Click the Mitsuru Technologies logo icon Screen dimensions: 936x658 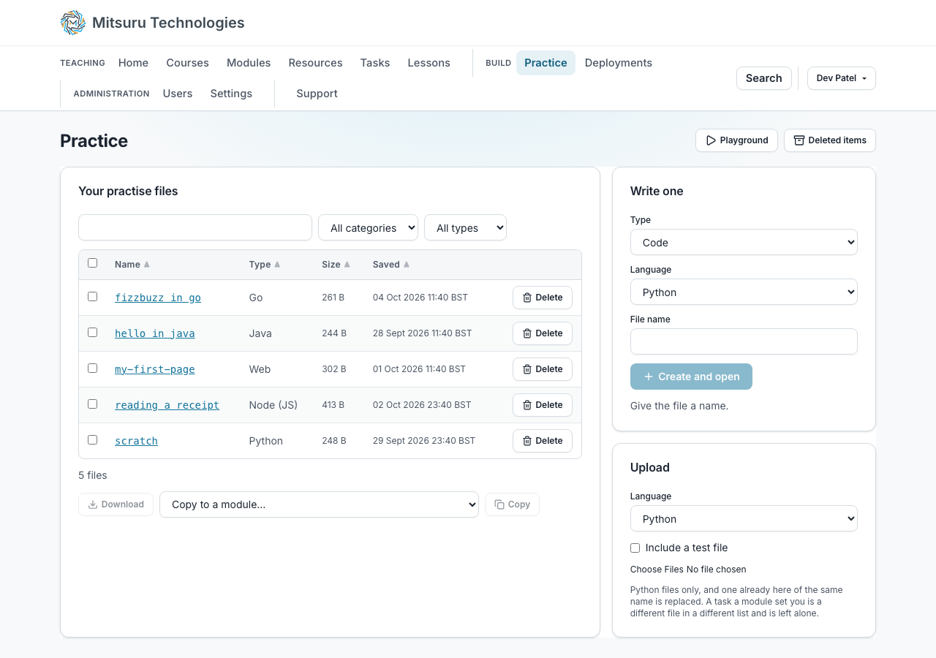pos(73,23)
